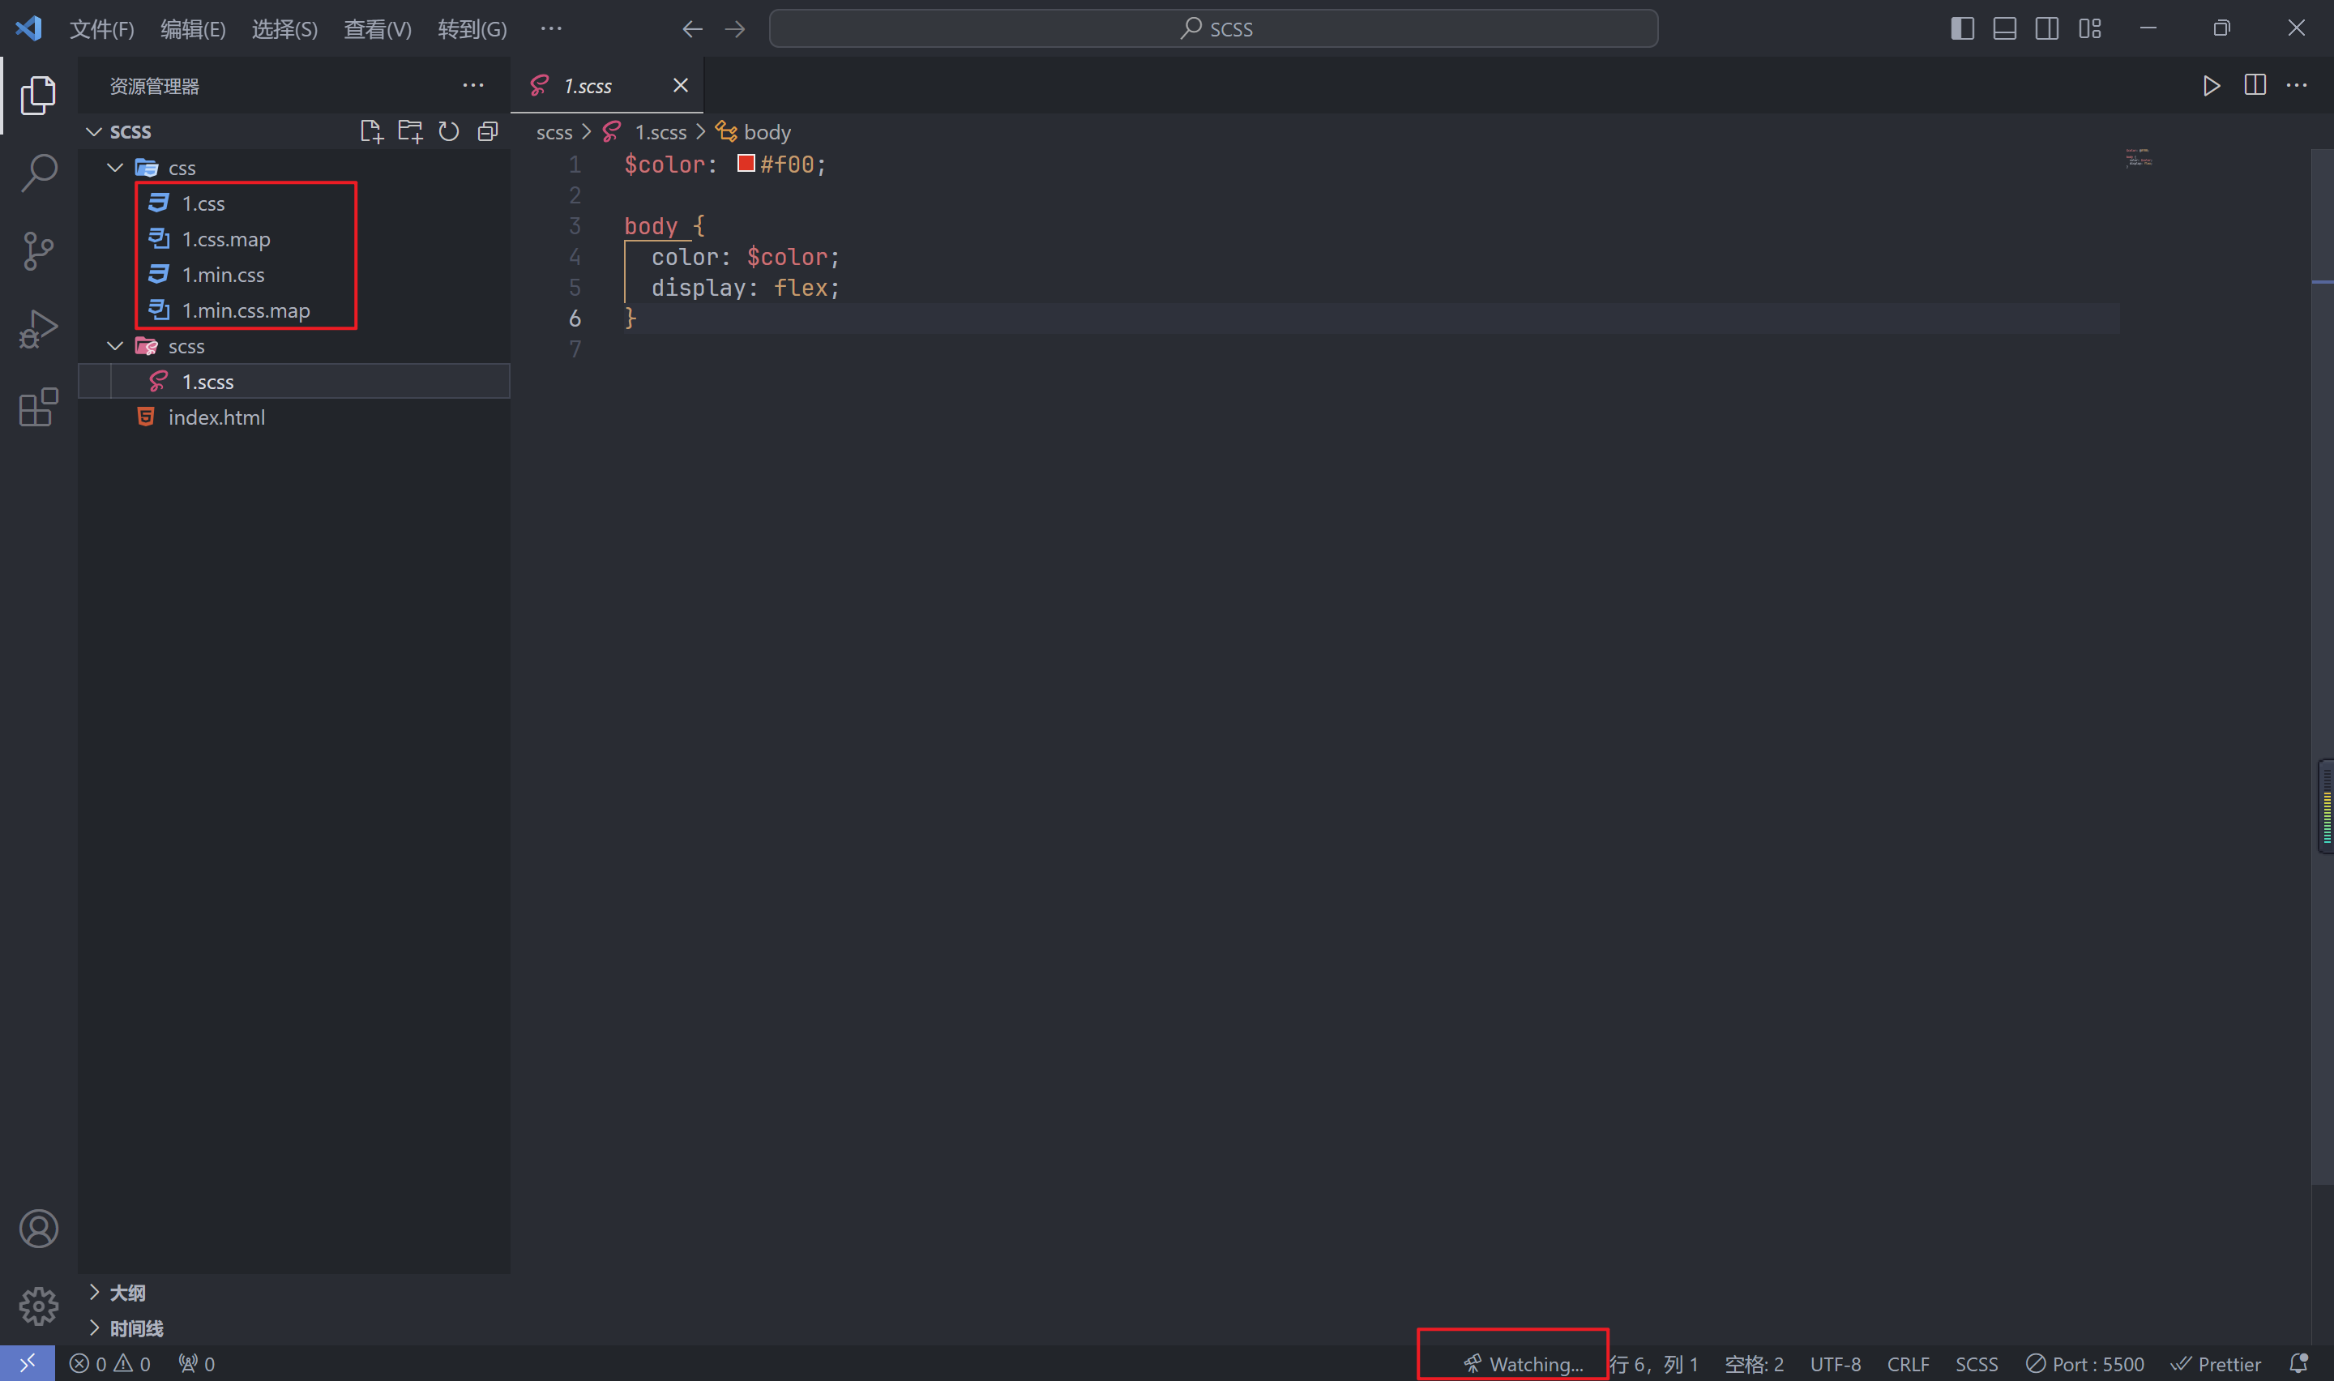Viewport: 2334px width, 1381px height.
Task: Open the Extensions view icon
Action: tap(38, 408)
